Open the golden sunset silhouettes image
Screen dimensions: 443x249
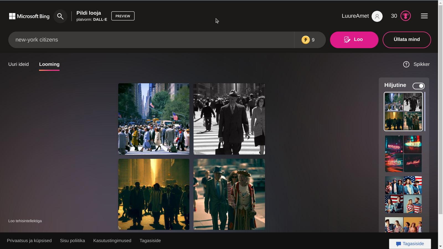pos(154,194)
